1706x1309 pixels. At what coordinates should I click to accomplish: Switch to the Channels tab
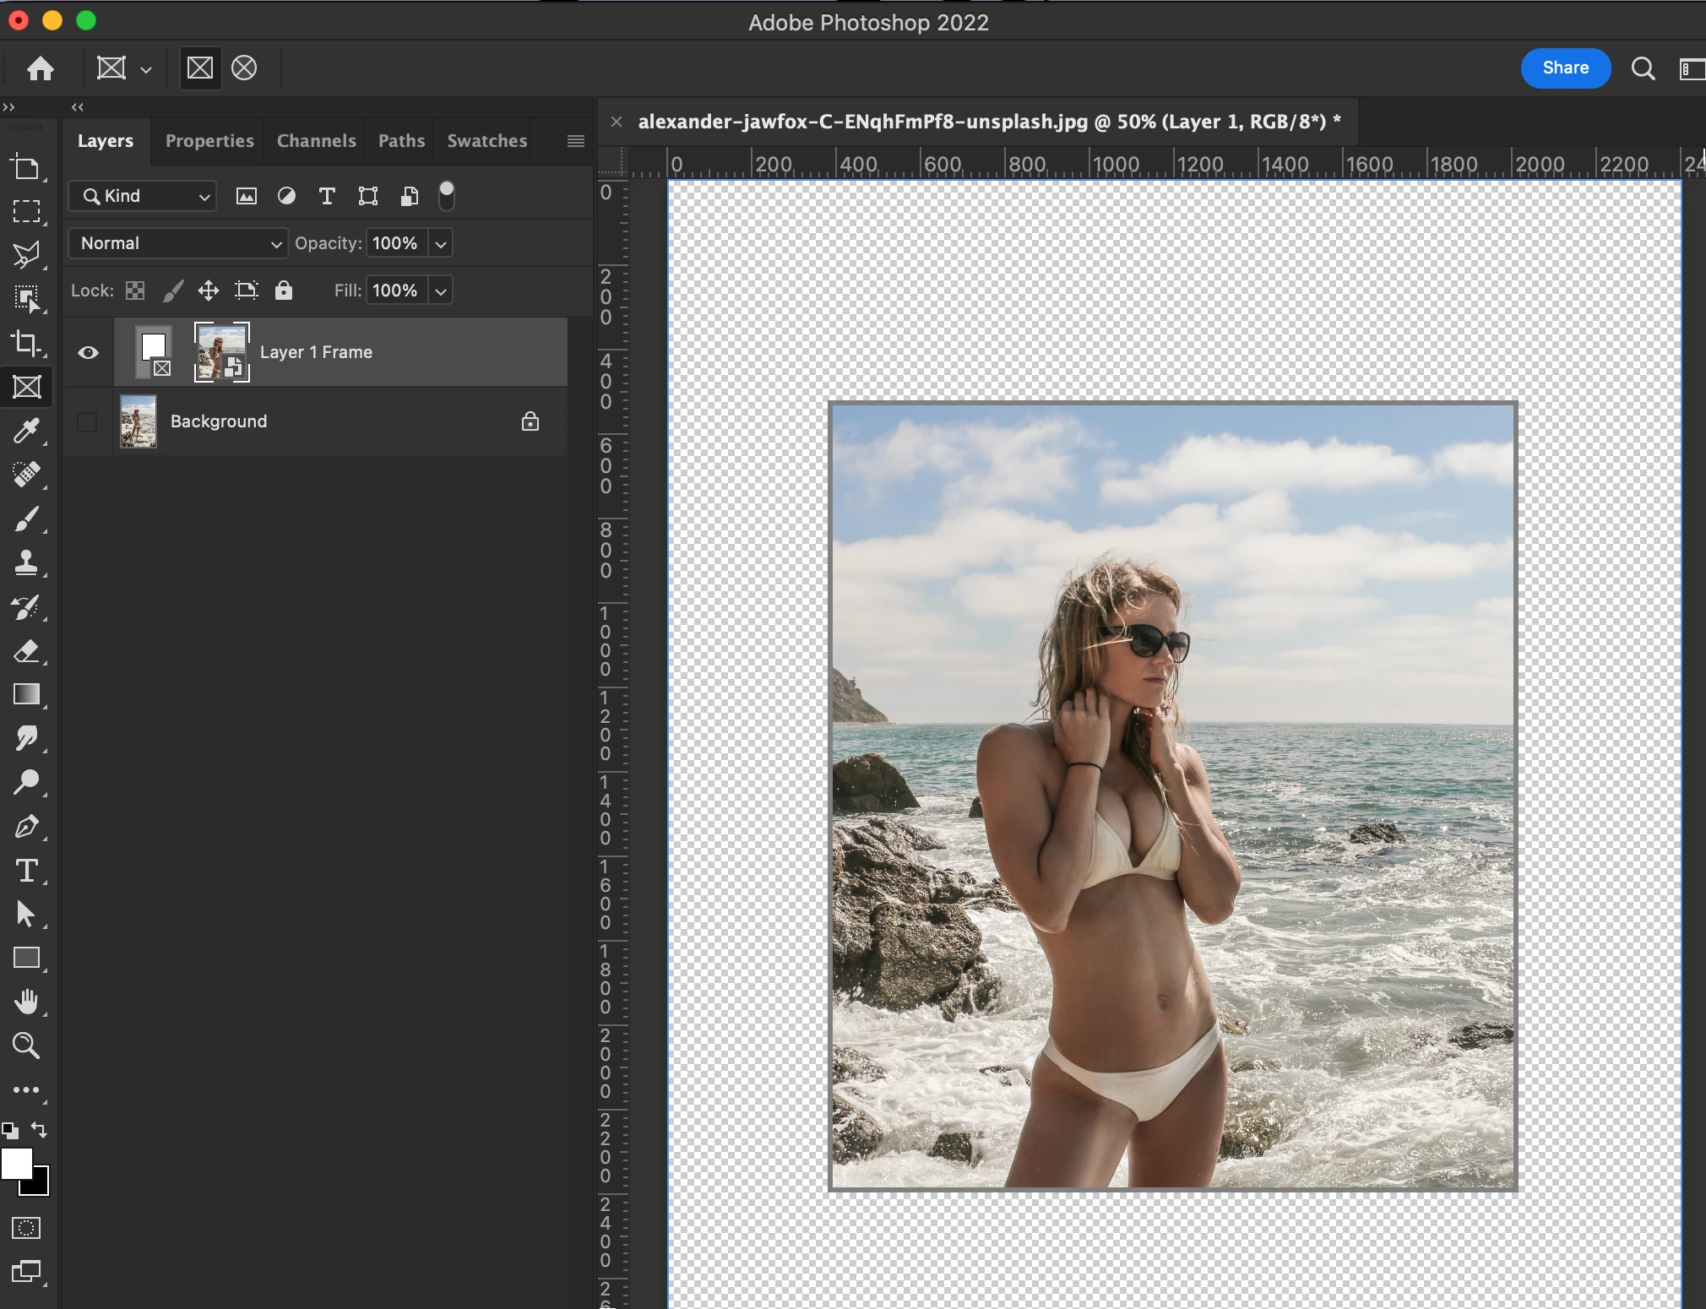pyautogui.click(x=316, y=141)
